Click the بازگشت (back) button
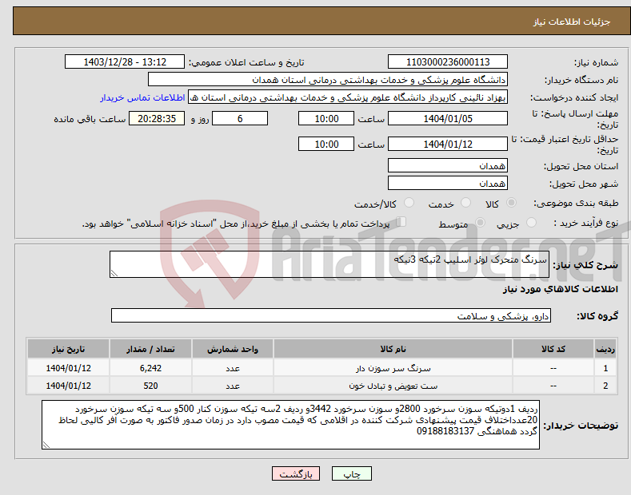 pyautogui.click(x=296, y=473)
